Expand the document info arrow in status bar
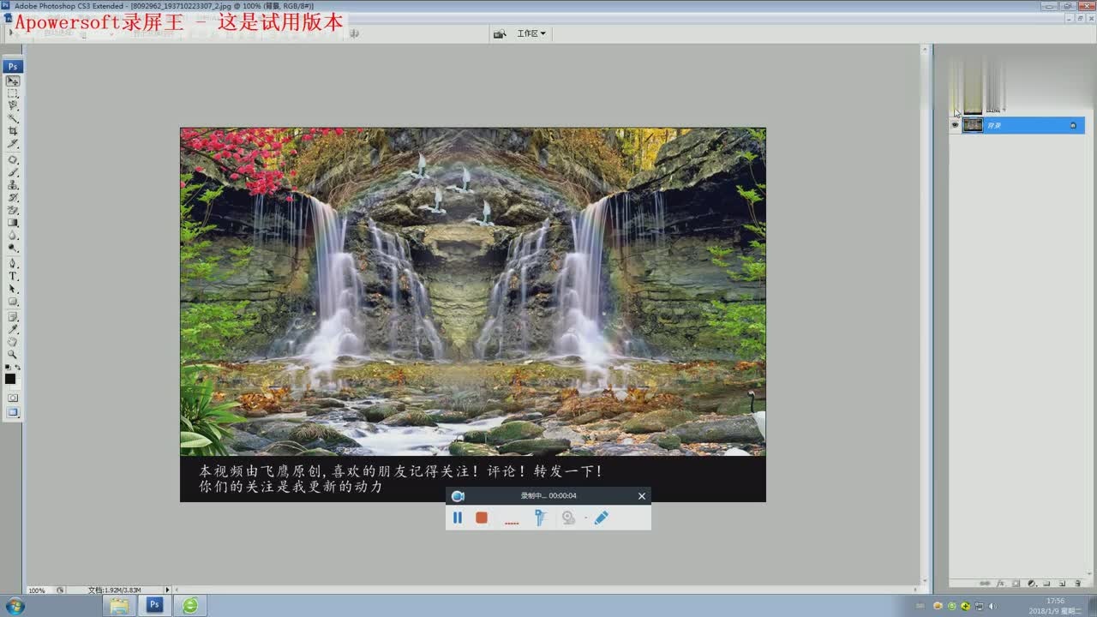The image size is (1097, 617). click(167, 590)
